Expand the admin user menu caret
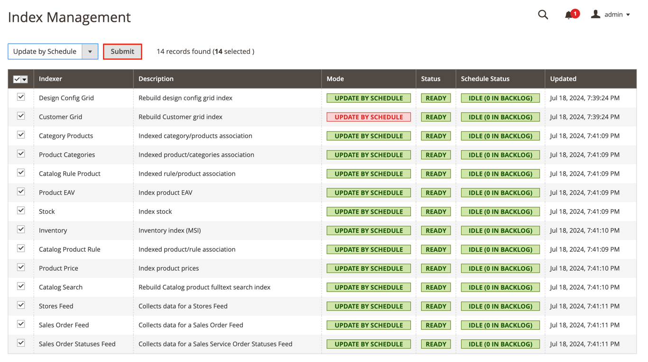The height and width of the screenshot is (362, 648). pos(629,14)
